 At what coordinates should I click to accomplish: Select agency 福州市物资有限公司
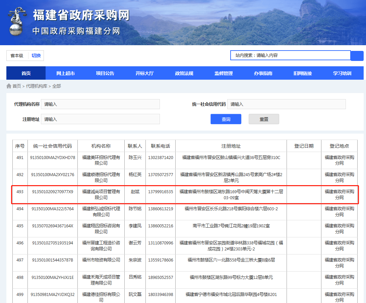tap(101, 260)
